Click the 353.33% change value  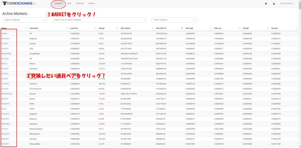[x=102, y=139]
